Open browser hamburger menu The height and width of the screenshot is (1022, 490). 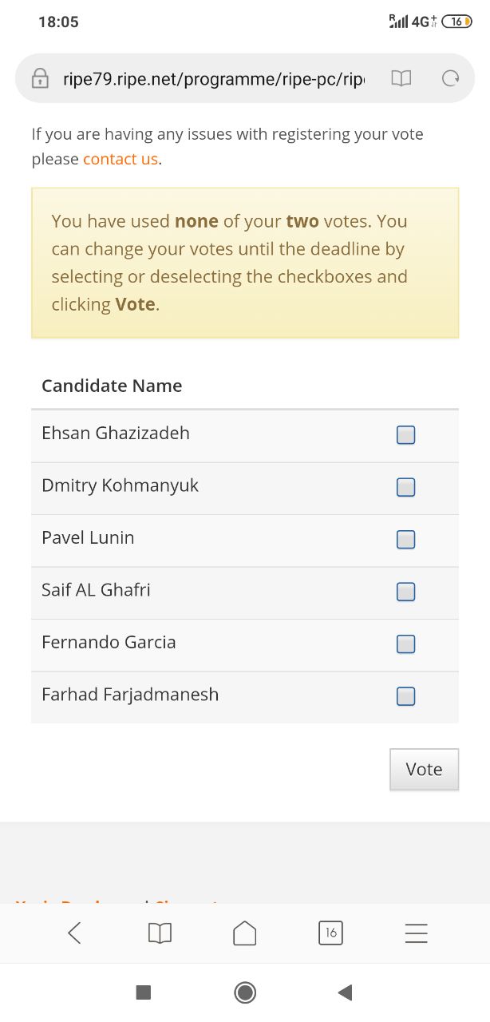tap(416, 933)
